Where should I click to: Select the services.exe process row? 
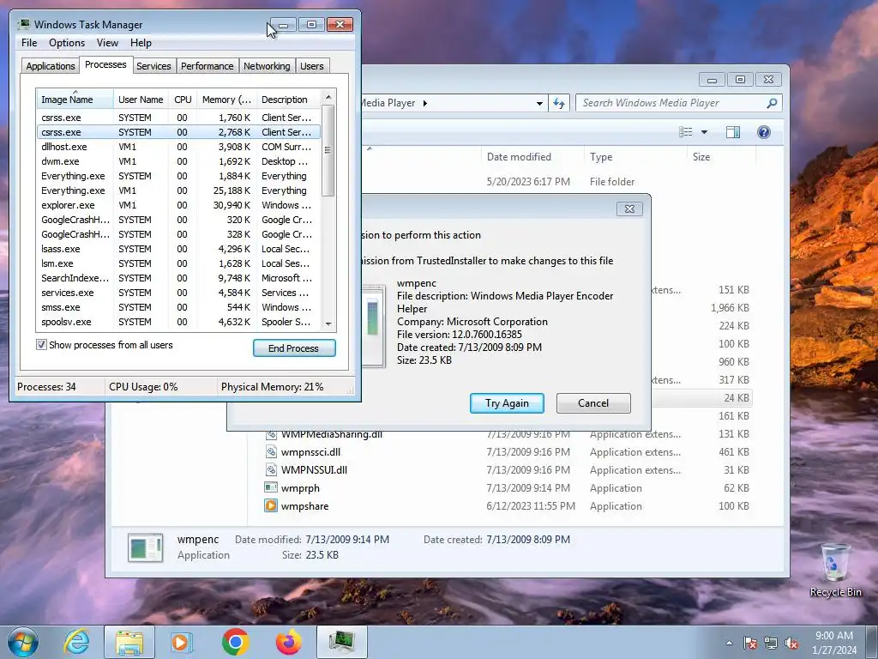click(x=178, y=293)
